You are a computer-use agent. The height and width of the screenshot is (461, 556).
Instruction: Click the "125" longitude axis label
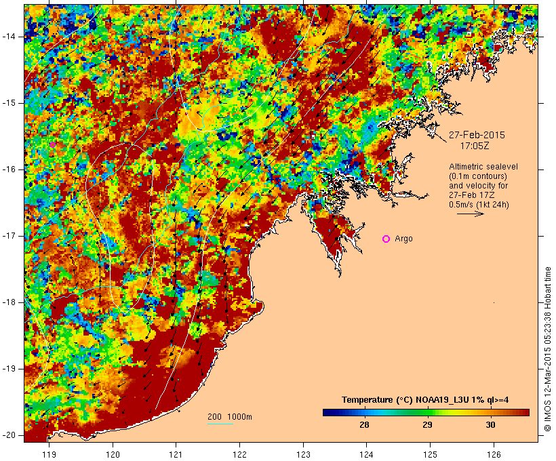click(x=430, y=454)
